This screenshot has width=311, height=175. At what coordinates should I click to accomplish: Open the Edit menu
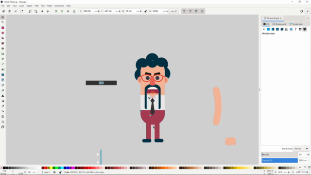coord(9,6)
